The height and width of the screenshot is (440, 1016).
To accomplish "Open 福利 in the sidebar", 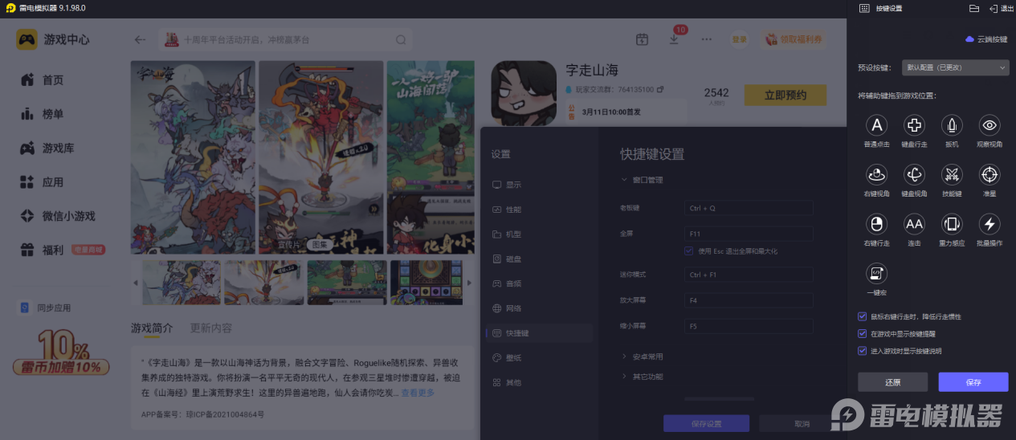I will pos(63,251).
